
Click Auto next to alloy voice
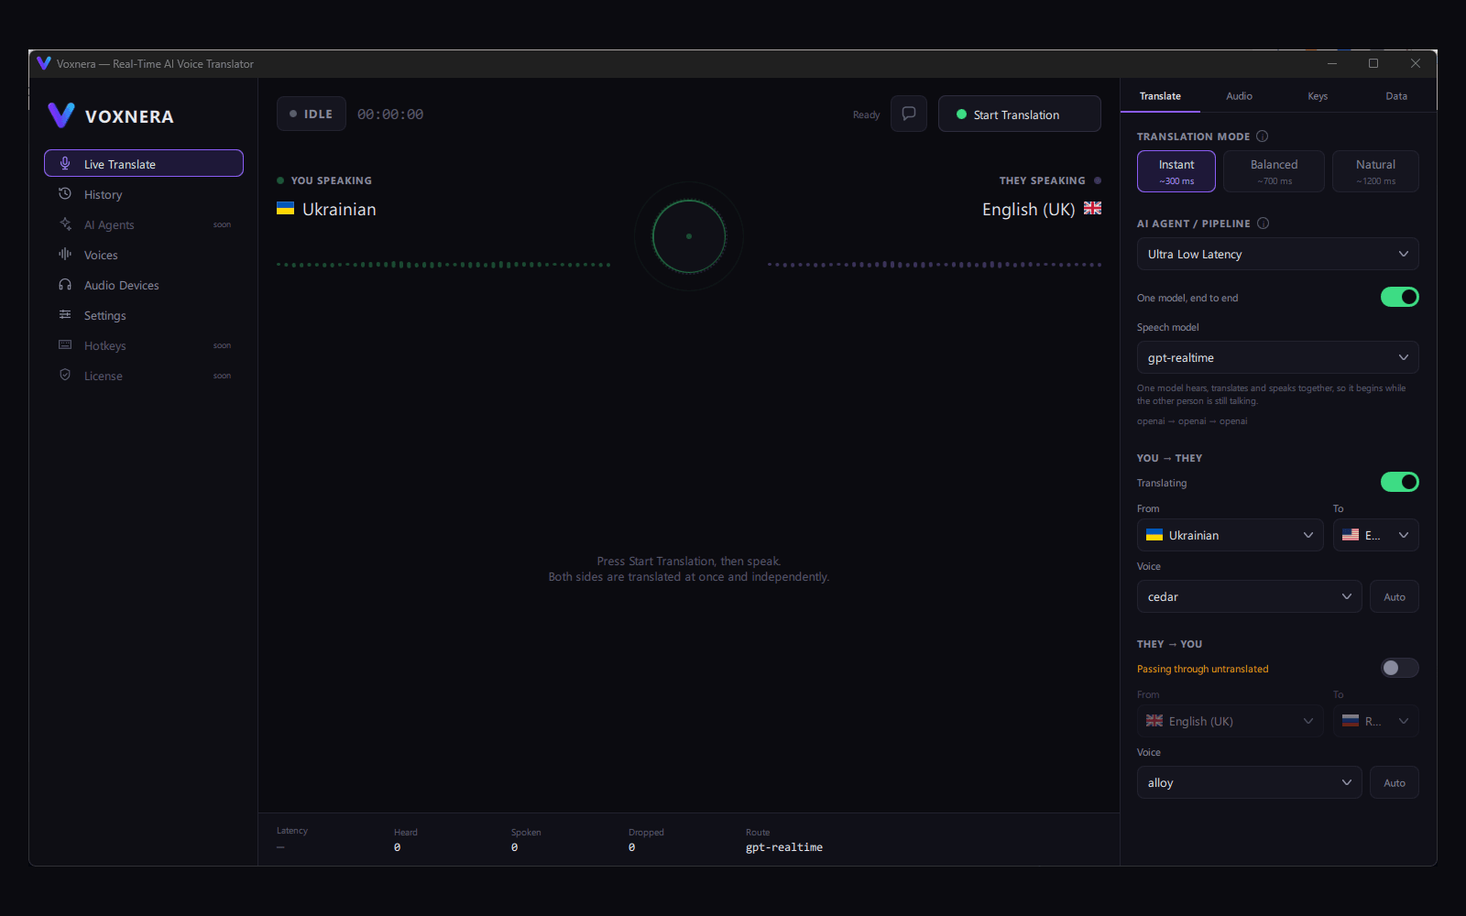pos(1394,782)
